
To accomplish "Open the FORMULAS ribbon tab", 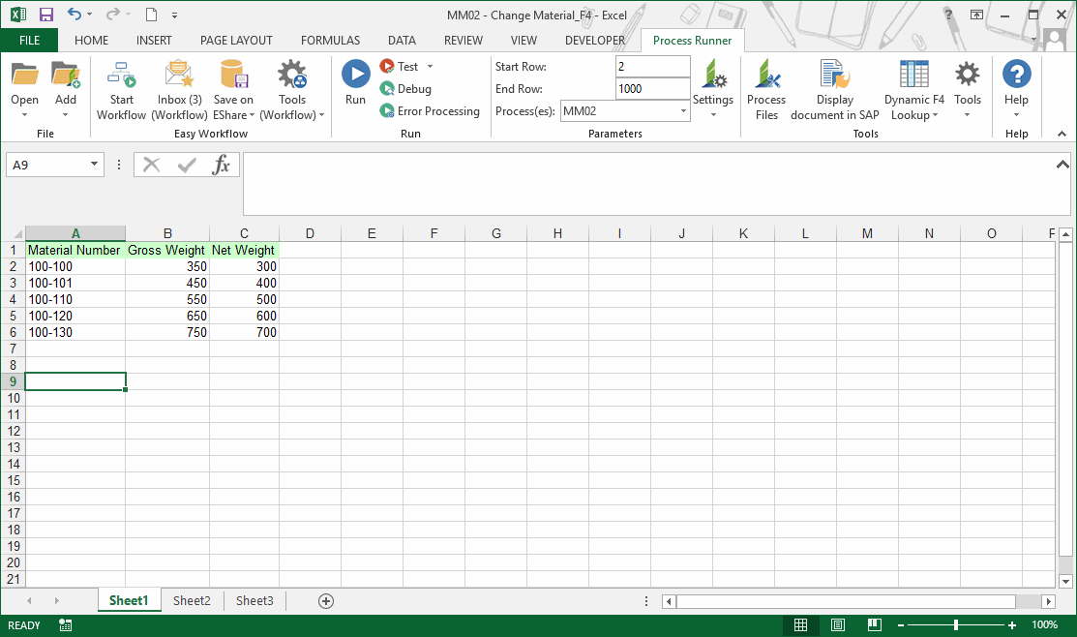I will coord(330,41).
